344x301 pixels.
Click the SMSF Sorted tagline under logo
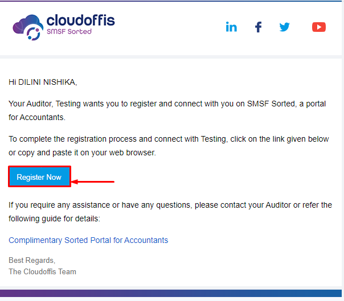click(x=69, y=31)
